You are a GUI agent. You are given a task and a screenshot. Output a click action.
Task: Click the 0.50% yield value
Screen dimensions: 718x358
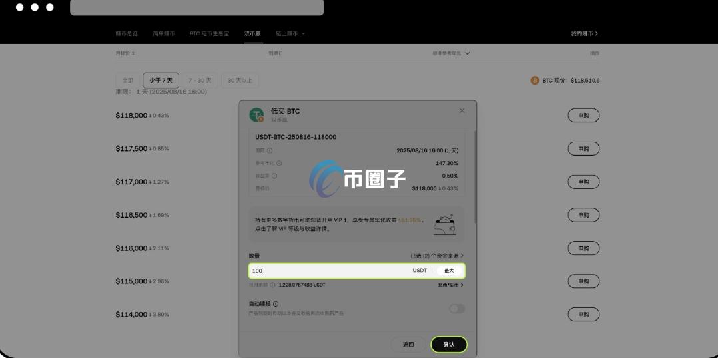click(x=450, y=176)
